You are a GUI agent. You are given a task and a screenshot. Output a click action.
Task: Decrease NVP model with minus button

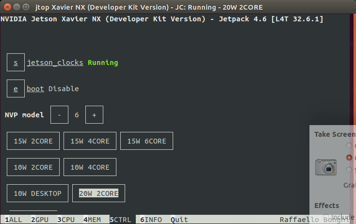tap(59, 114)
